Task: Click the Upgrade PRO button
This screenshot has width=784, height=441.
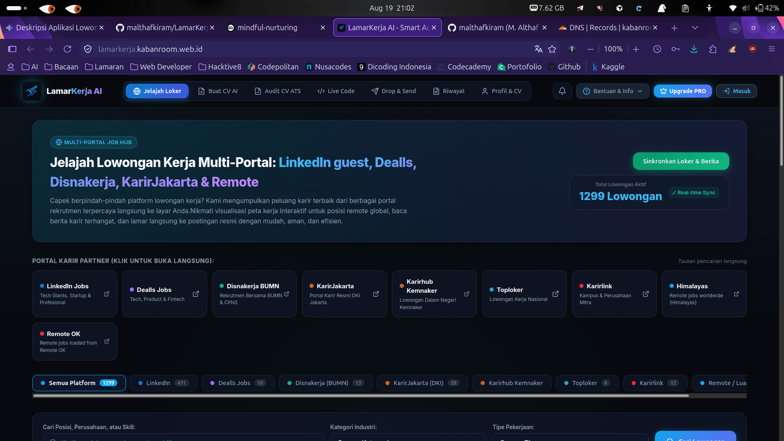Action: point(683,91)
